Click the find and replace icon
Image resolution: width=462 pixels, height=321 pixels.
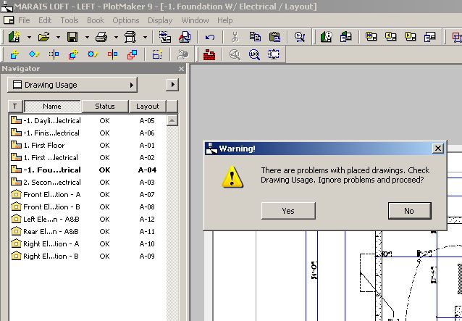pos(300,37)
